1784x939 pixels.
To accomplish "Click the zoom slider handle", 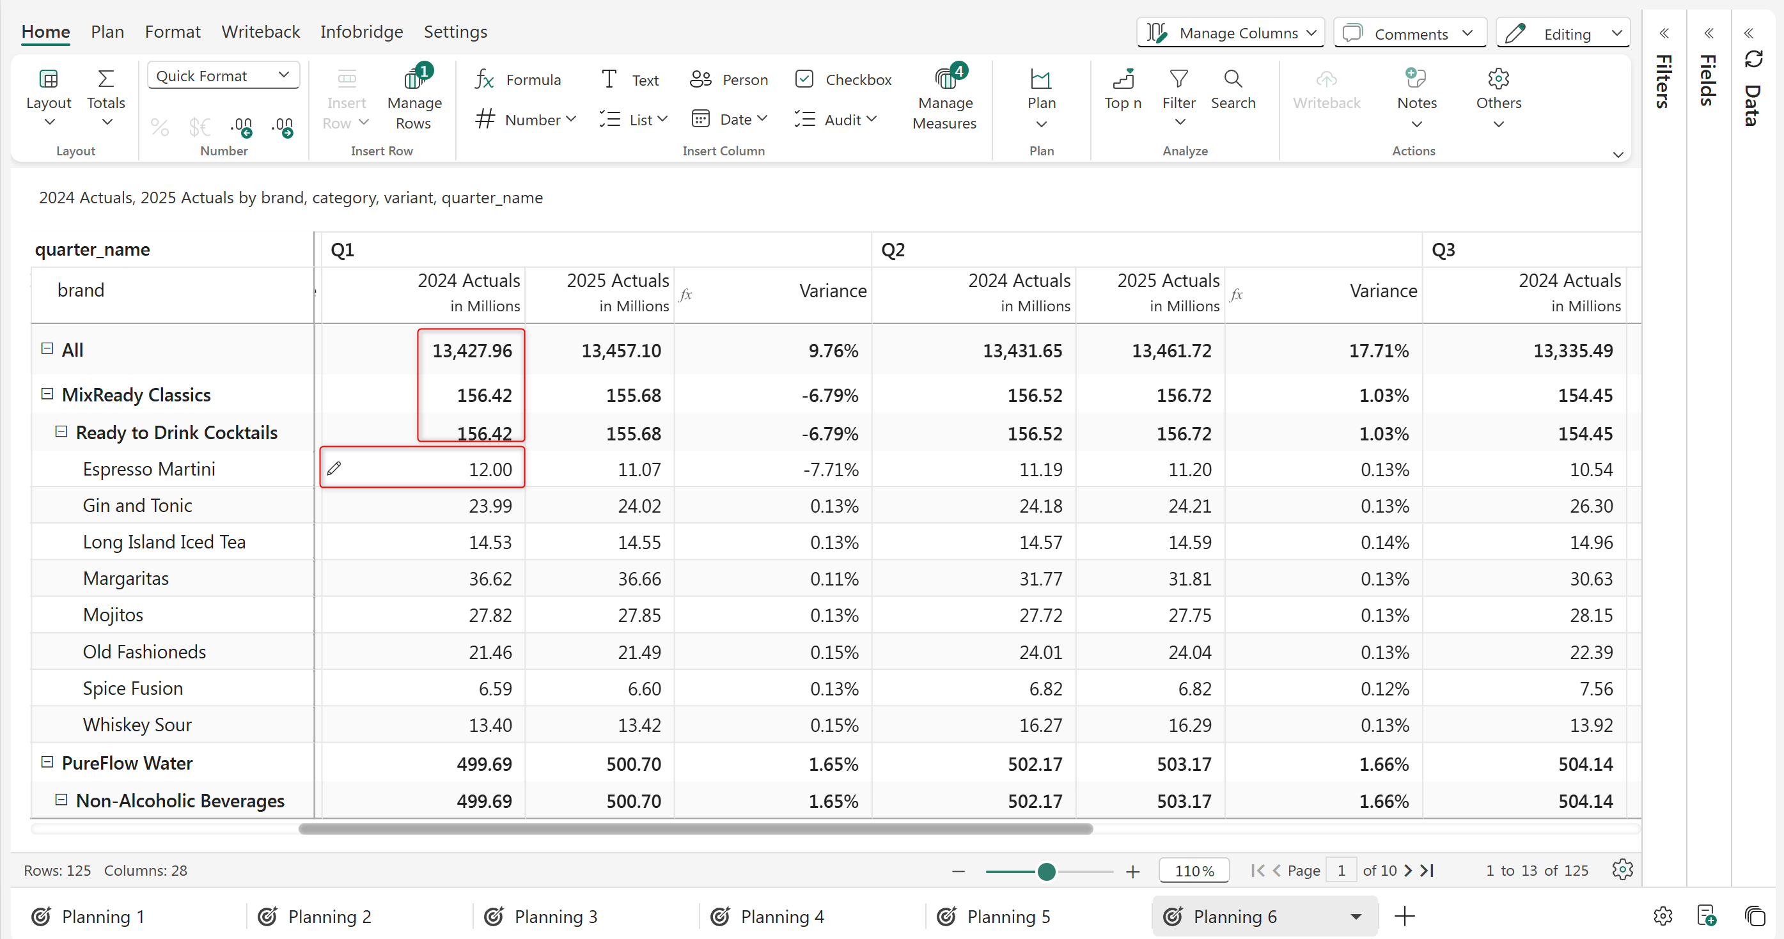I will (x=1047, y=871).
